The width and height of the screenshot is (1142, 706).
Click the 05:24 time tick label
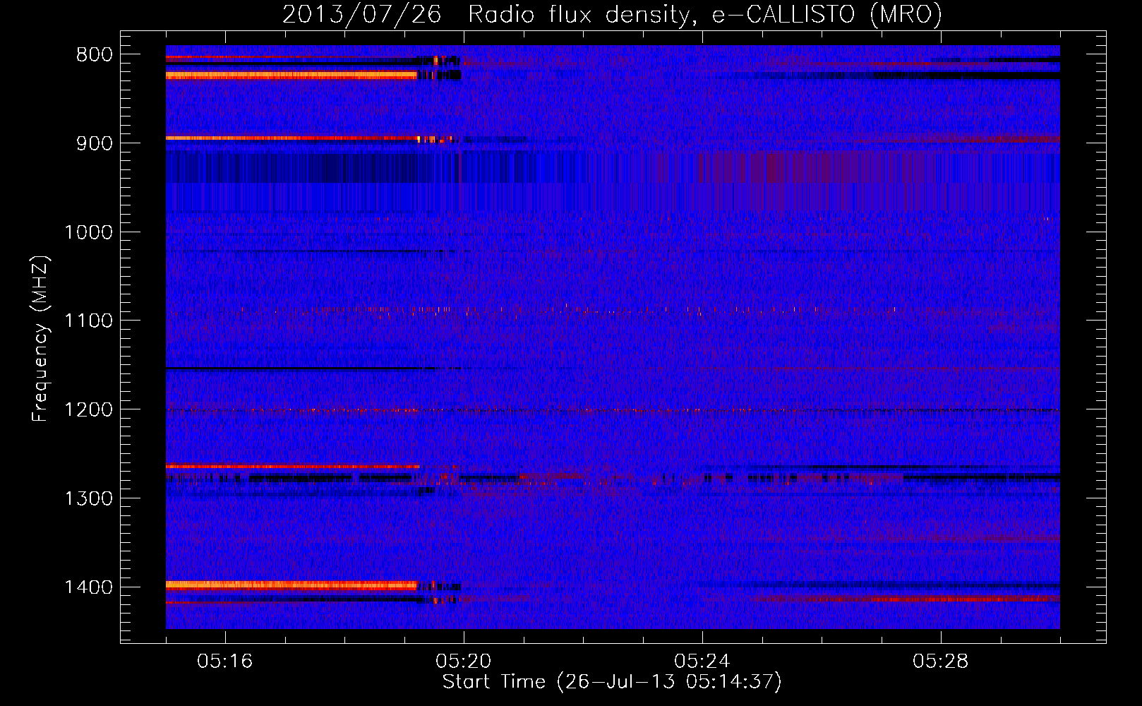702,662
